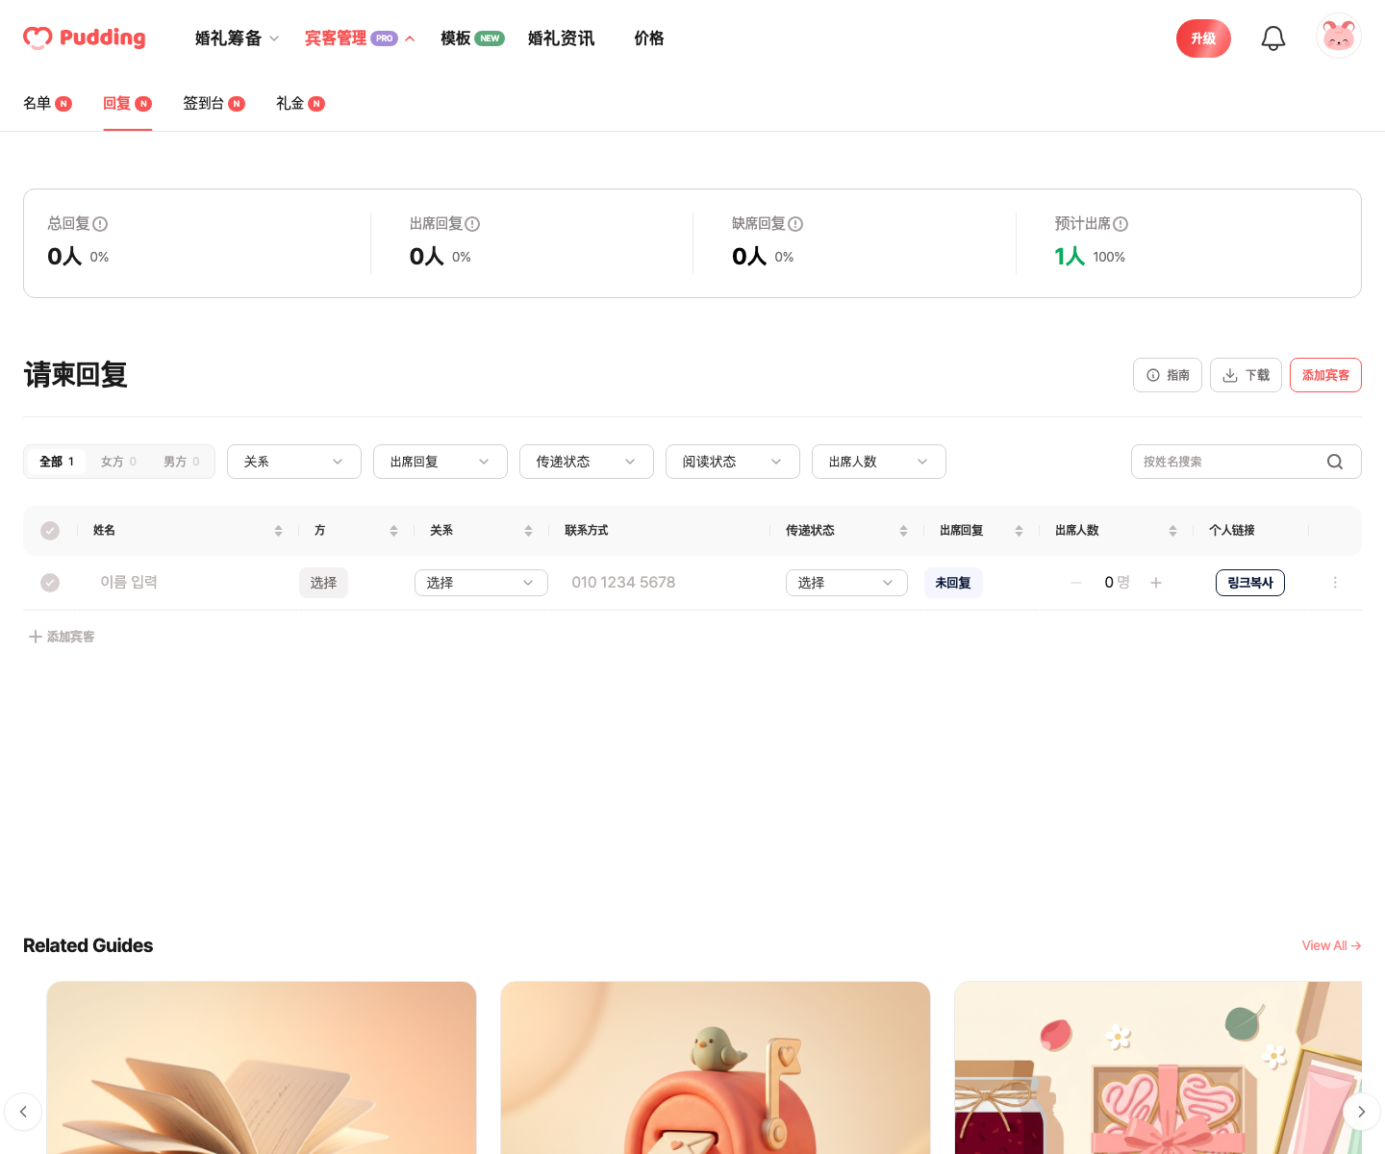
Task: Collapse the 宾客管理 PRO menu
Action: 360,38
